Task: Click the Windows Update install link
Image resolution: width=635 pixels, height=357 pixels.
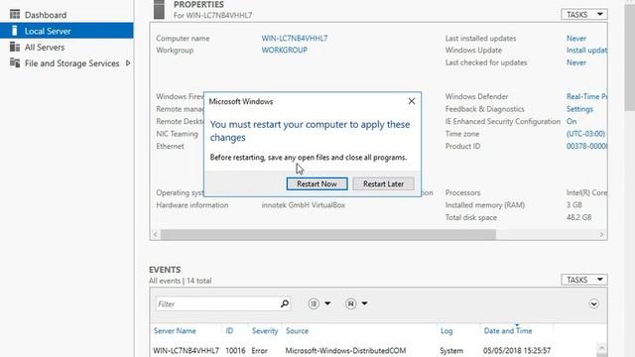Action: (x=586, y=51)
